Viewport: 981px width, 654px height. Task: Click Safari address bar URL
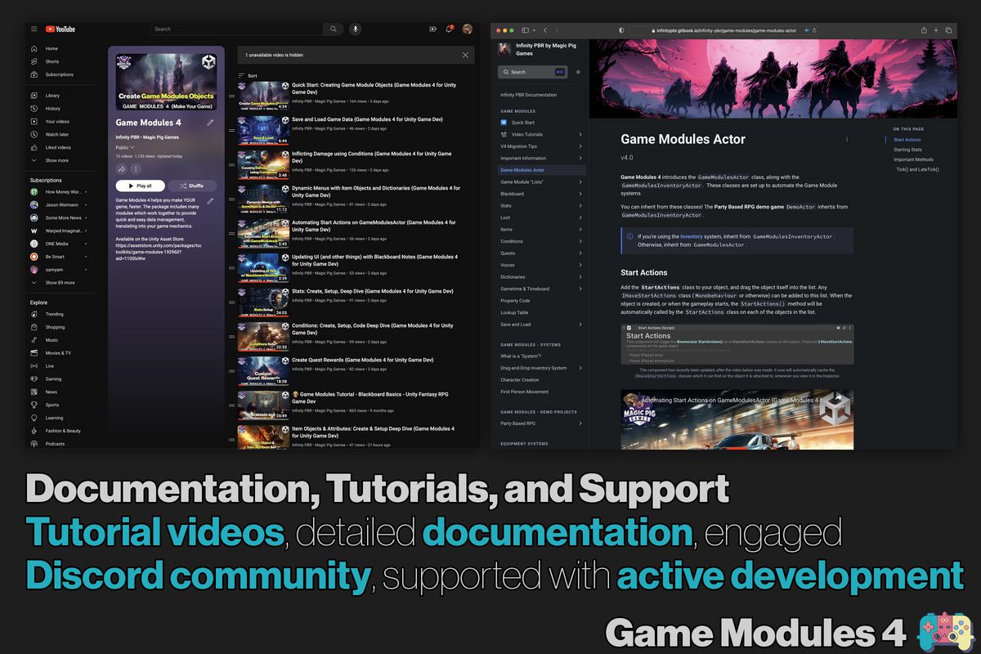pos(725,30)
